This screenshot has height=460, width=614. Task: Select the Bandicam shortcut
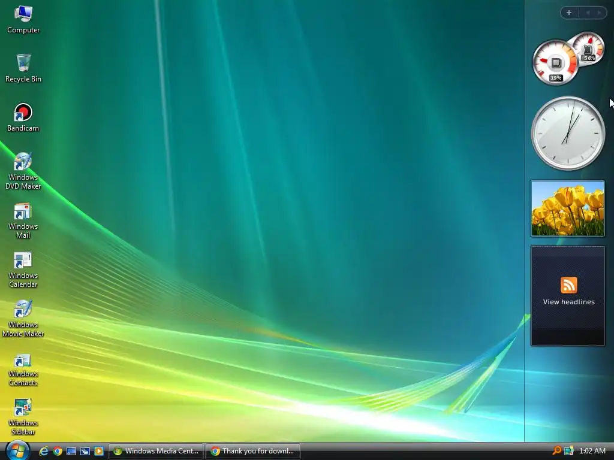pos(23,117)
